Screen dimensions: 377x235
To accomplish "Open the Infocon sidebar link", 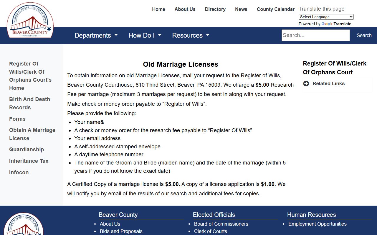I will click(x=19, y=172).
